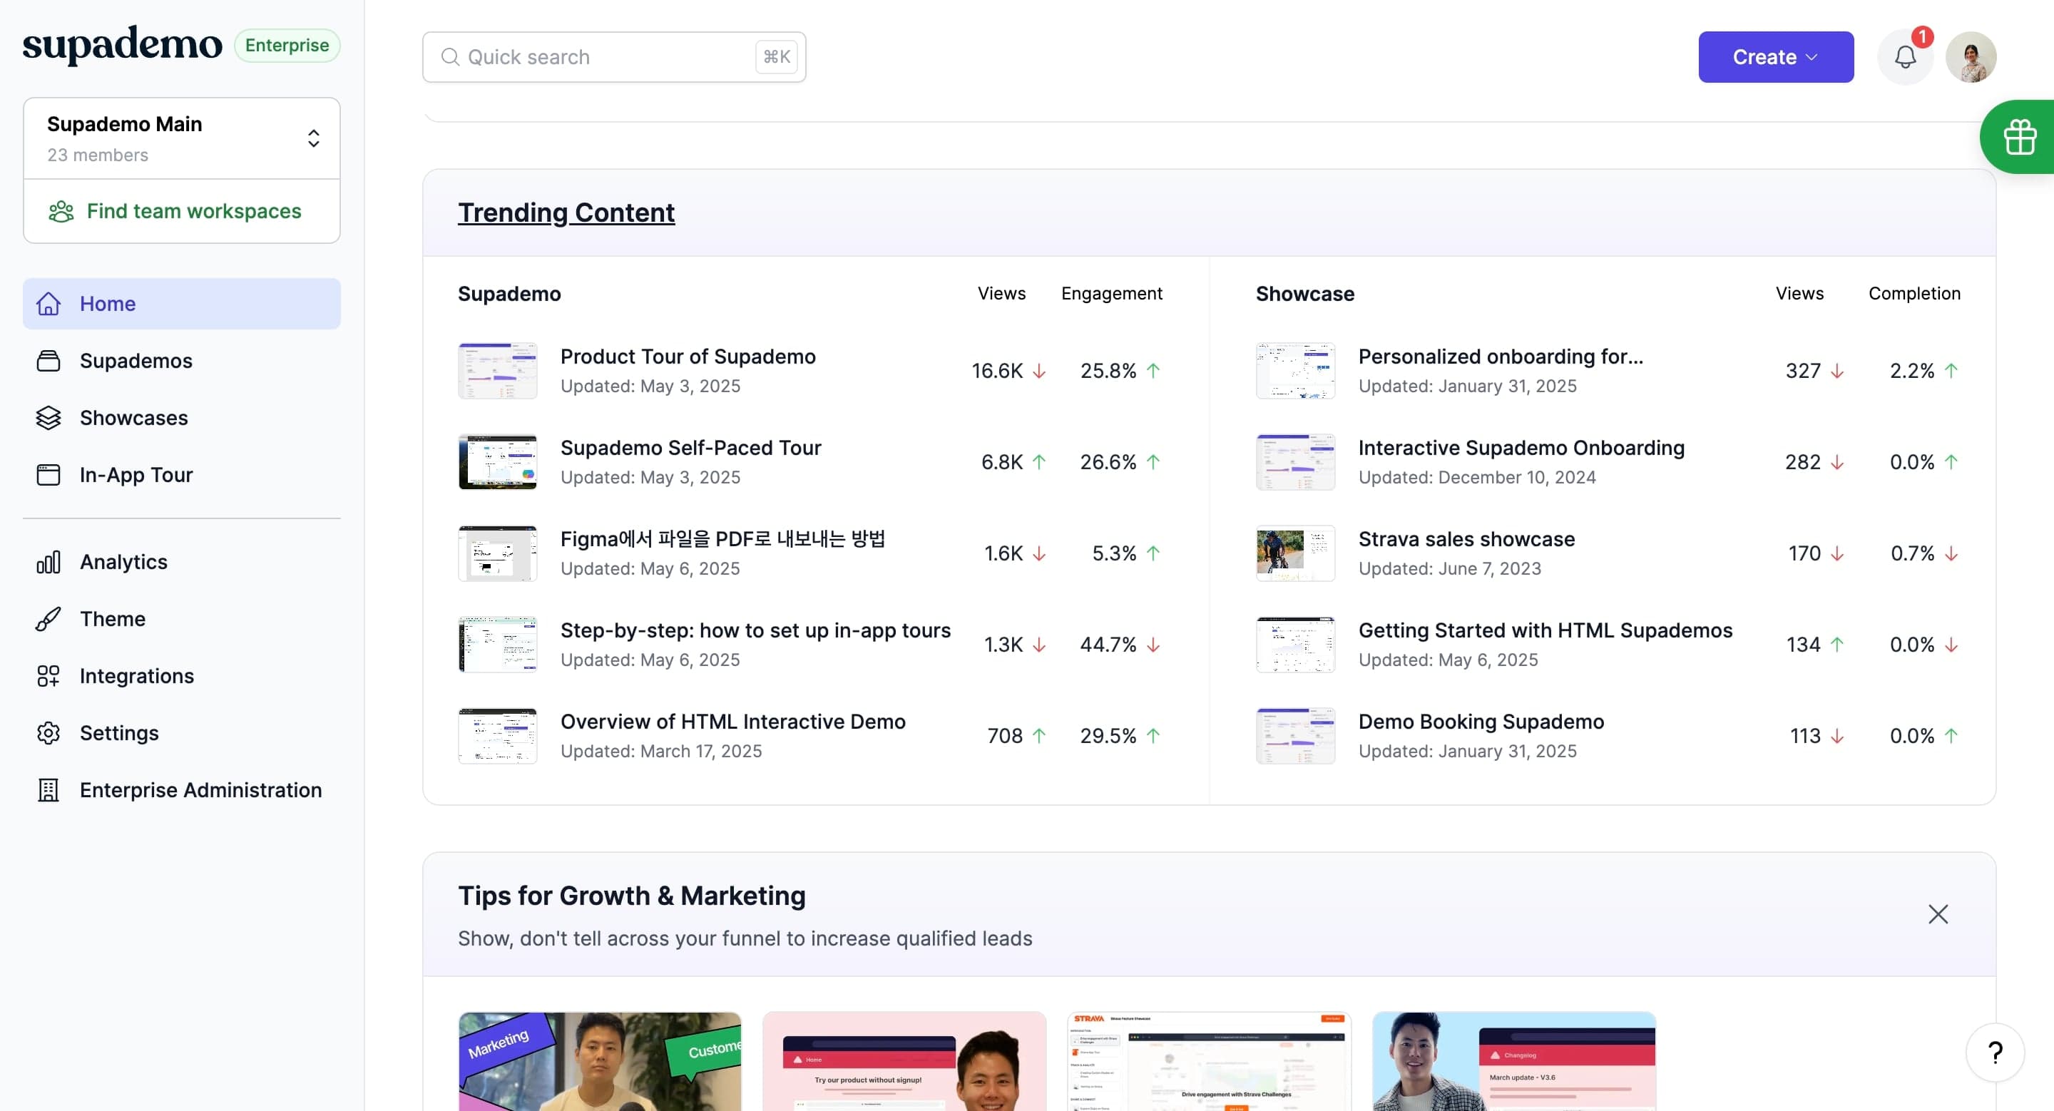
Task: Click the Analytics bar chart icon
Action: coord(48,562)
